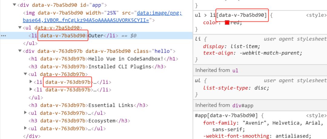Collapse the div#app root element
The image size is (327, 139).
14,5
